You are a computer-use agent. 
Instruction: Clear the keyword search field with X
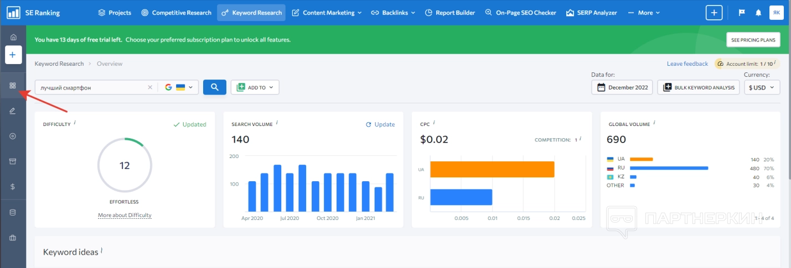[x=149, y=87]
